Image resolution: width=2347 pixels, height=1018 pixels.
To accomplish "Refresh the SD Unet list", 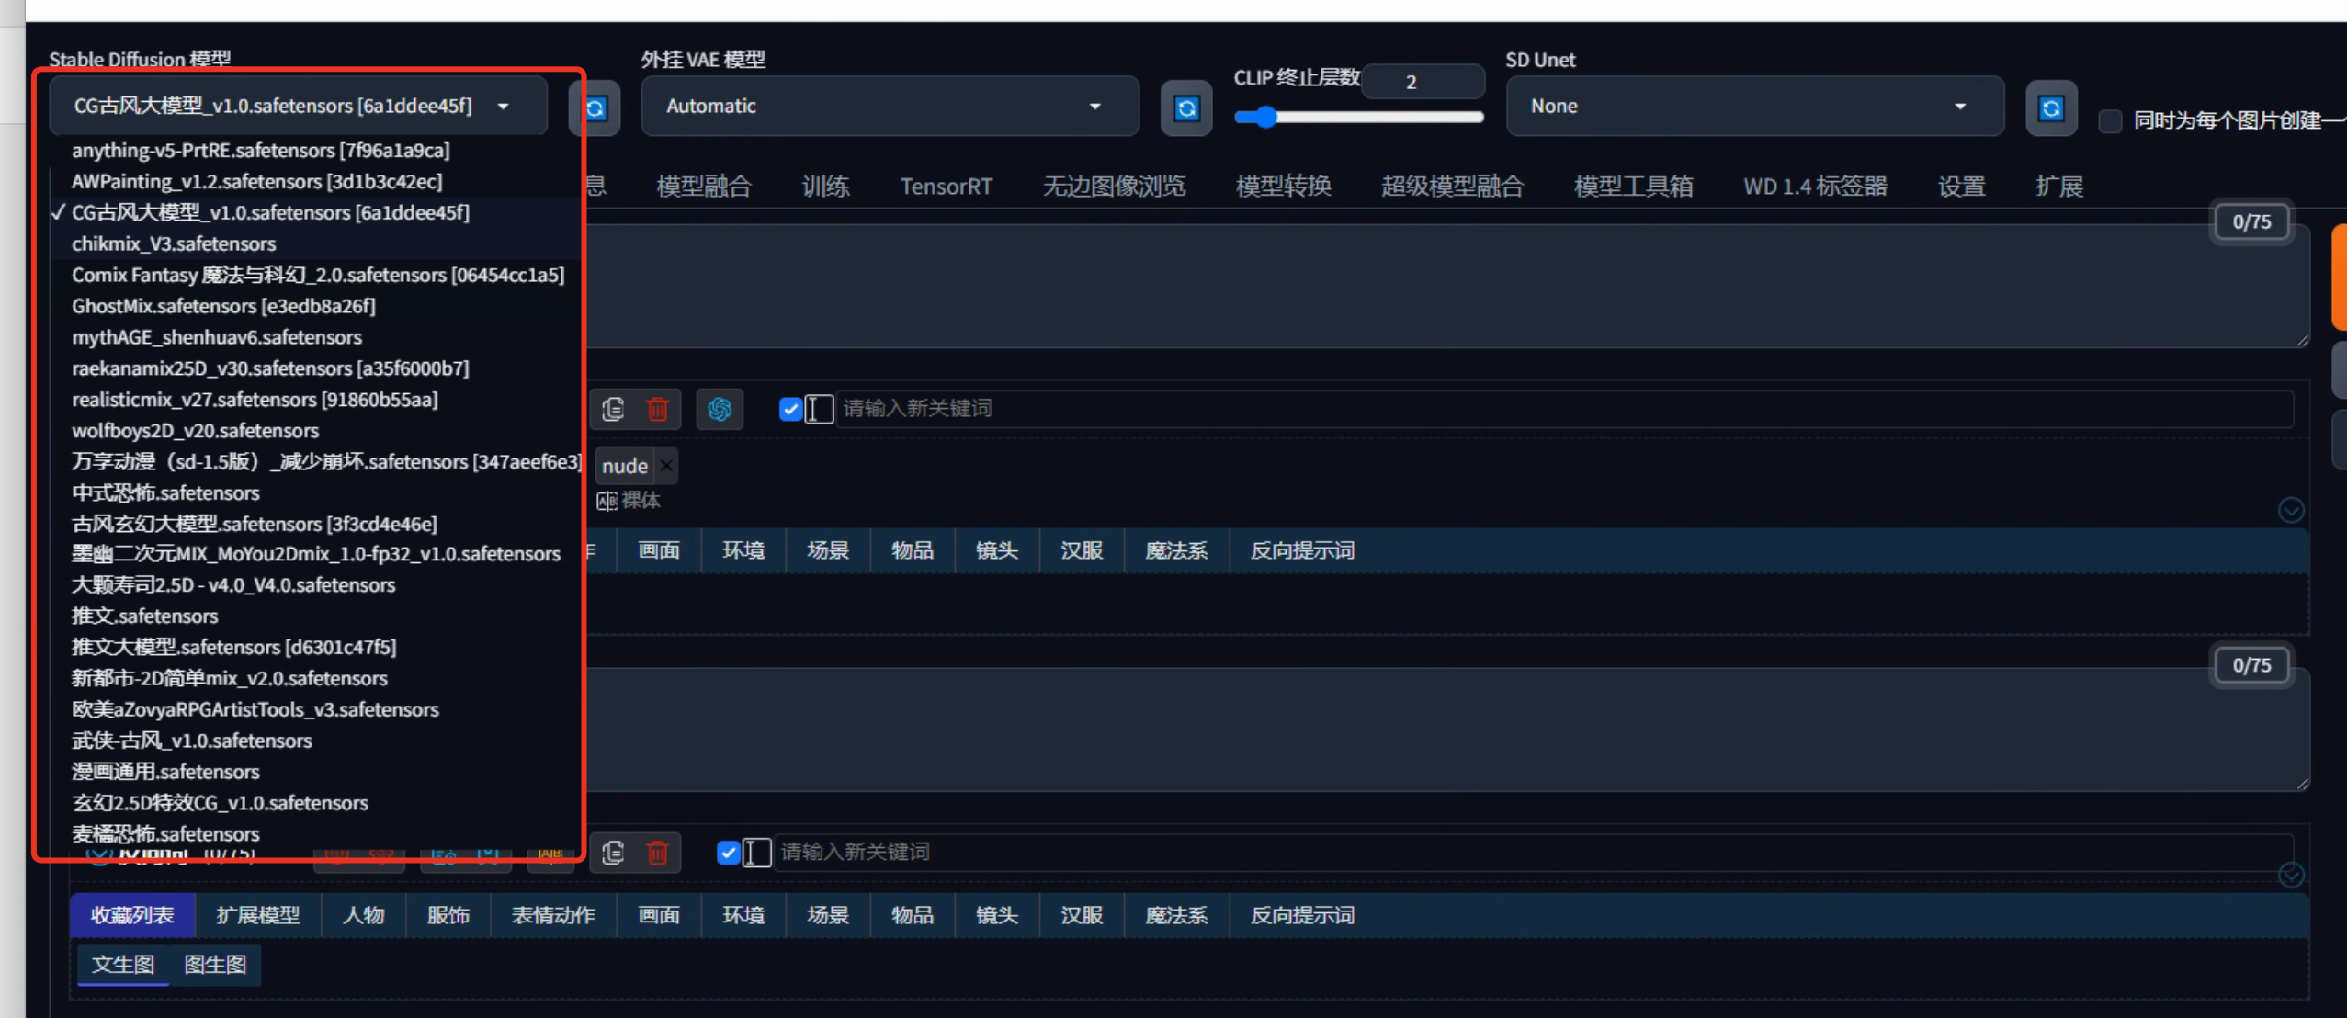I will point(2051,108).
